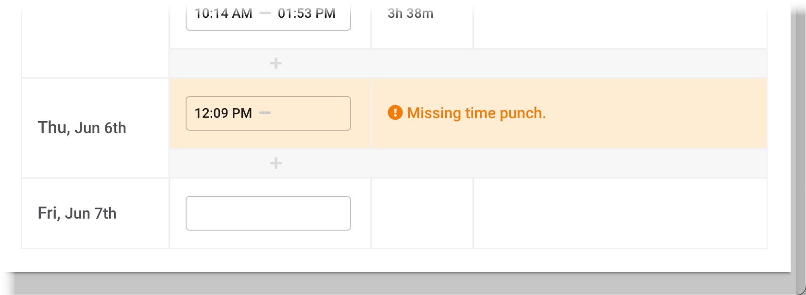This screenshot has width=806, height=295.
Task: Click the blank date cell above Thu, Jun 6th
Action: (95, 38)
